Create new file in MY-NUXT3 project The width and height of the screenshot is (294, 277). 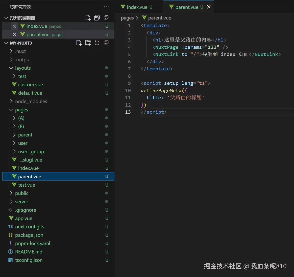click(x=79, y=43)
